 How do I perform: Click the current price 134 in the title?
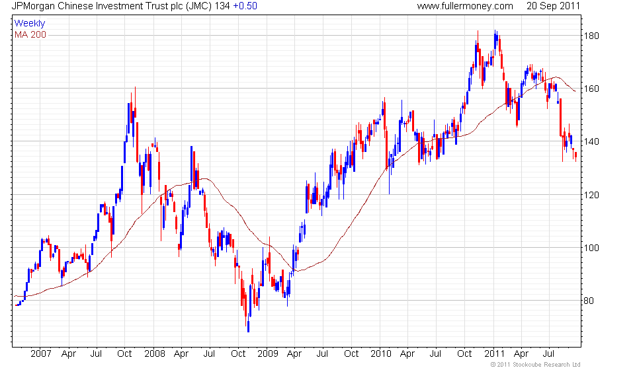click(x=222, y=6)
